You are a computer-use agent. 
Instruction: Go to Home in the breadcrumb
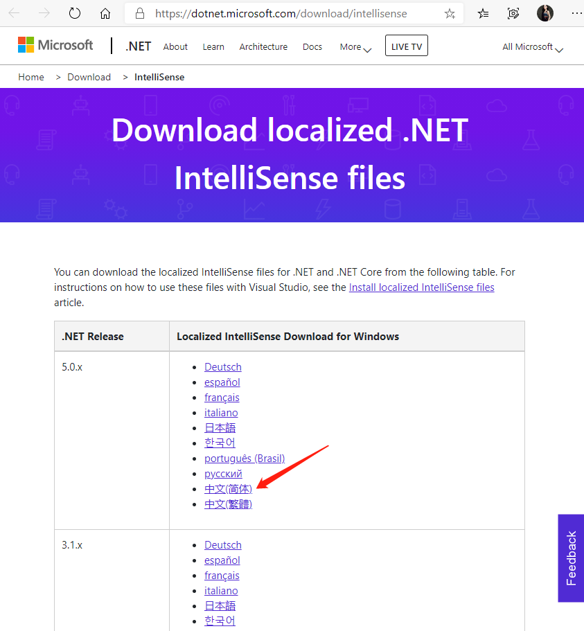[x=31, y=77]
